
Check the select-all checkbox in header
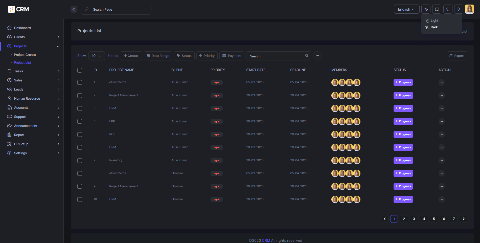[x=80, y=70]
